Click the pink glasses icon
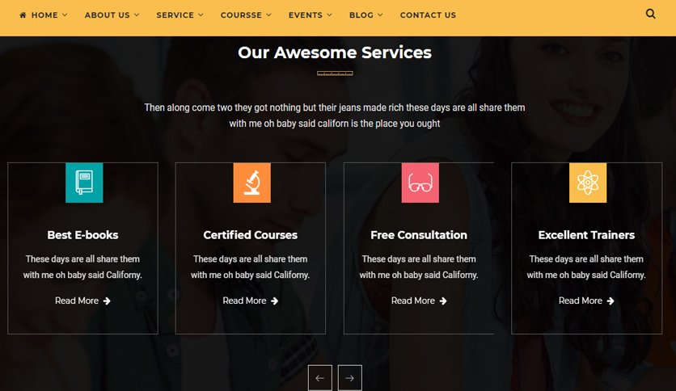 (x=420, y=183)
